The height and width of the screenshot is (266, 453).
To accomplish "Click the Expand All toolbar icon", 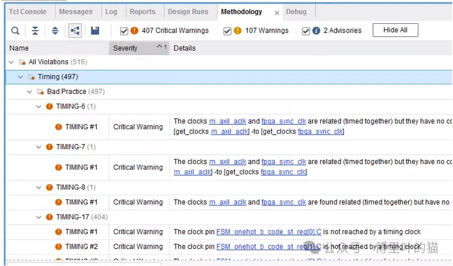I will (55, 31).
